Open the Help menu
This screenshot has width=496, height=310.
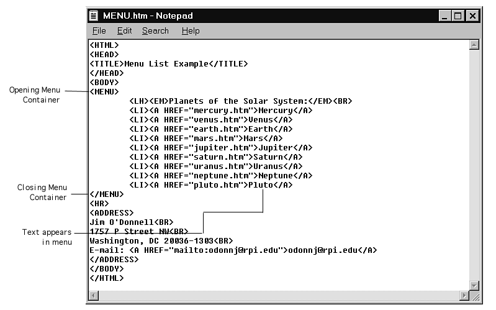point(191,30)
